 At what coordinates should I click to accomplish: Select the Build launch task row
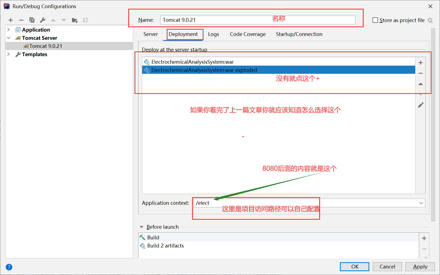pos(279,237)
